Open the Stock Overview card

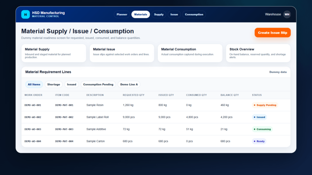[x=258, y=53]
